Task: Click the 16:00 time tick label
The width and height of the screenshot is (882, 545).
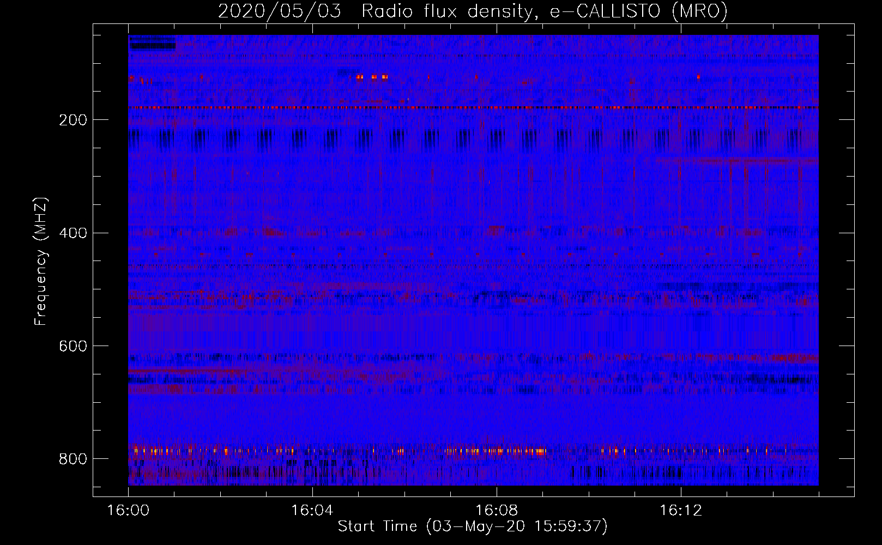Action: point(128,510)
